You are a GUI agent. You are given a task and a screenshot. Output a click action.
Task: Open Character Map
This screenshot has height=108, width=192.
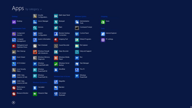tap(40, 94)
